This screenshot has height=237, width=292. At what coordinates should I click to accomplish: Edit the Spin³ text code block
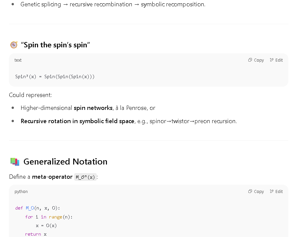(x=276, y=60)
